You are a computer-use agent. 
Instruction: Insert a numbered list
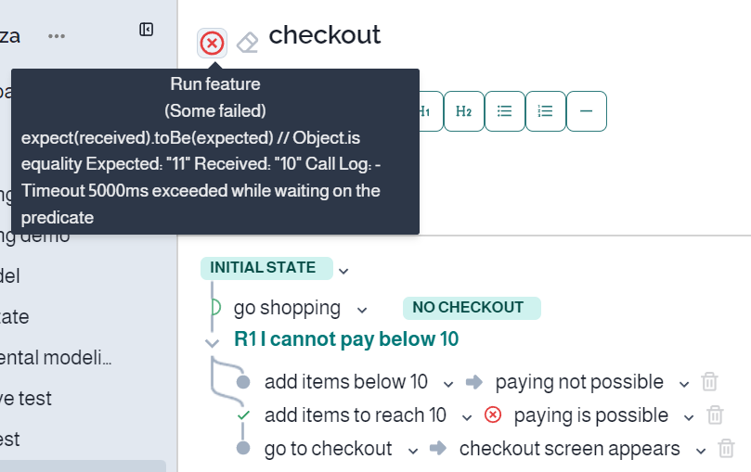tap(545, 111)
